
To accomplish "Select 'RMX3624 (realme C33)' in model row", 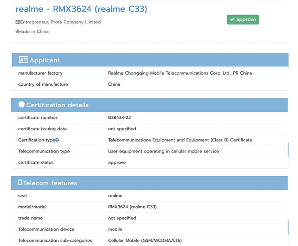I will pyautogui.click(x=132, y=207).
